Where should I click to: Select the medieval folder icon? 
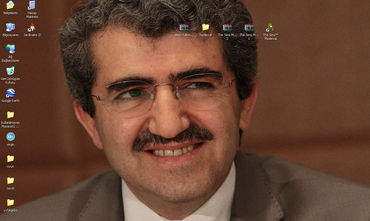point(206,27)
